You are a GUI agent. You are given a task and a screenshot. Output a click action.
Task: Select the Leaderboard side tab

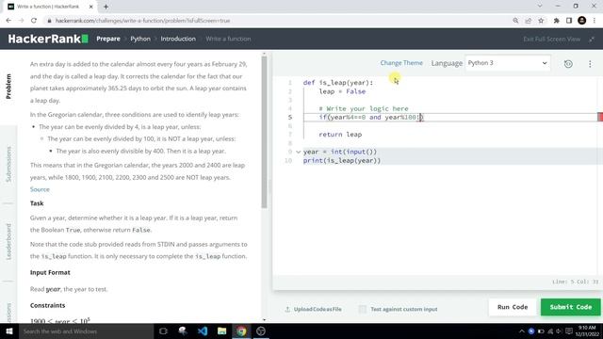click(x=8, y=242)
